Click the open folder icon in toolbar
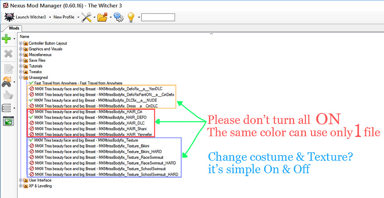Screen dimensions: 384x198 (x=102, y=17)
